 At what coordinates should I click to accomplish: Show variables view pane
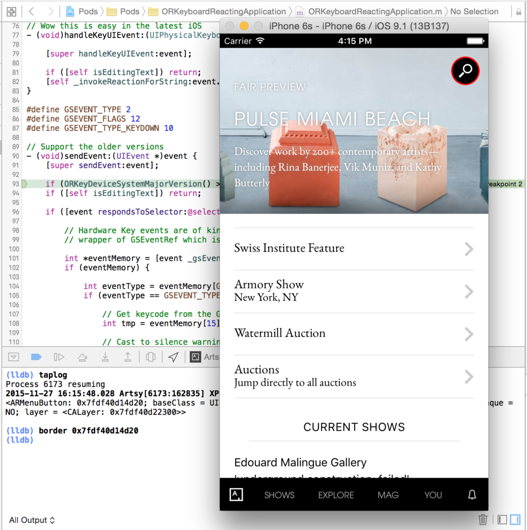click(502, 520)
